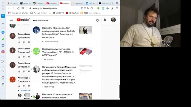
Task: Open the three-dot sidebar setup
Action: pyautogui.click(x=3, y=94)
